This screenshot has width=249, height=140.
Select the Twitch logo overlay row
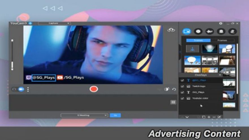click(201, 86)
